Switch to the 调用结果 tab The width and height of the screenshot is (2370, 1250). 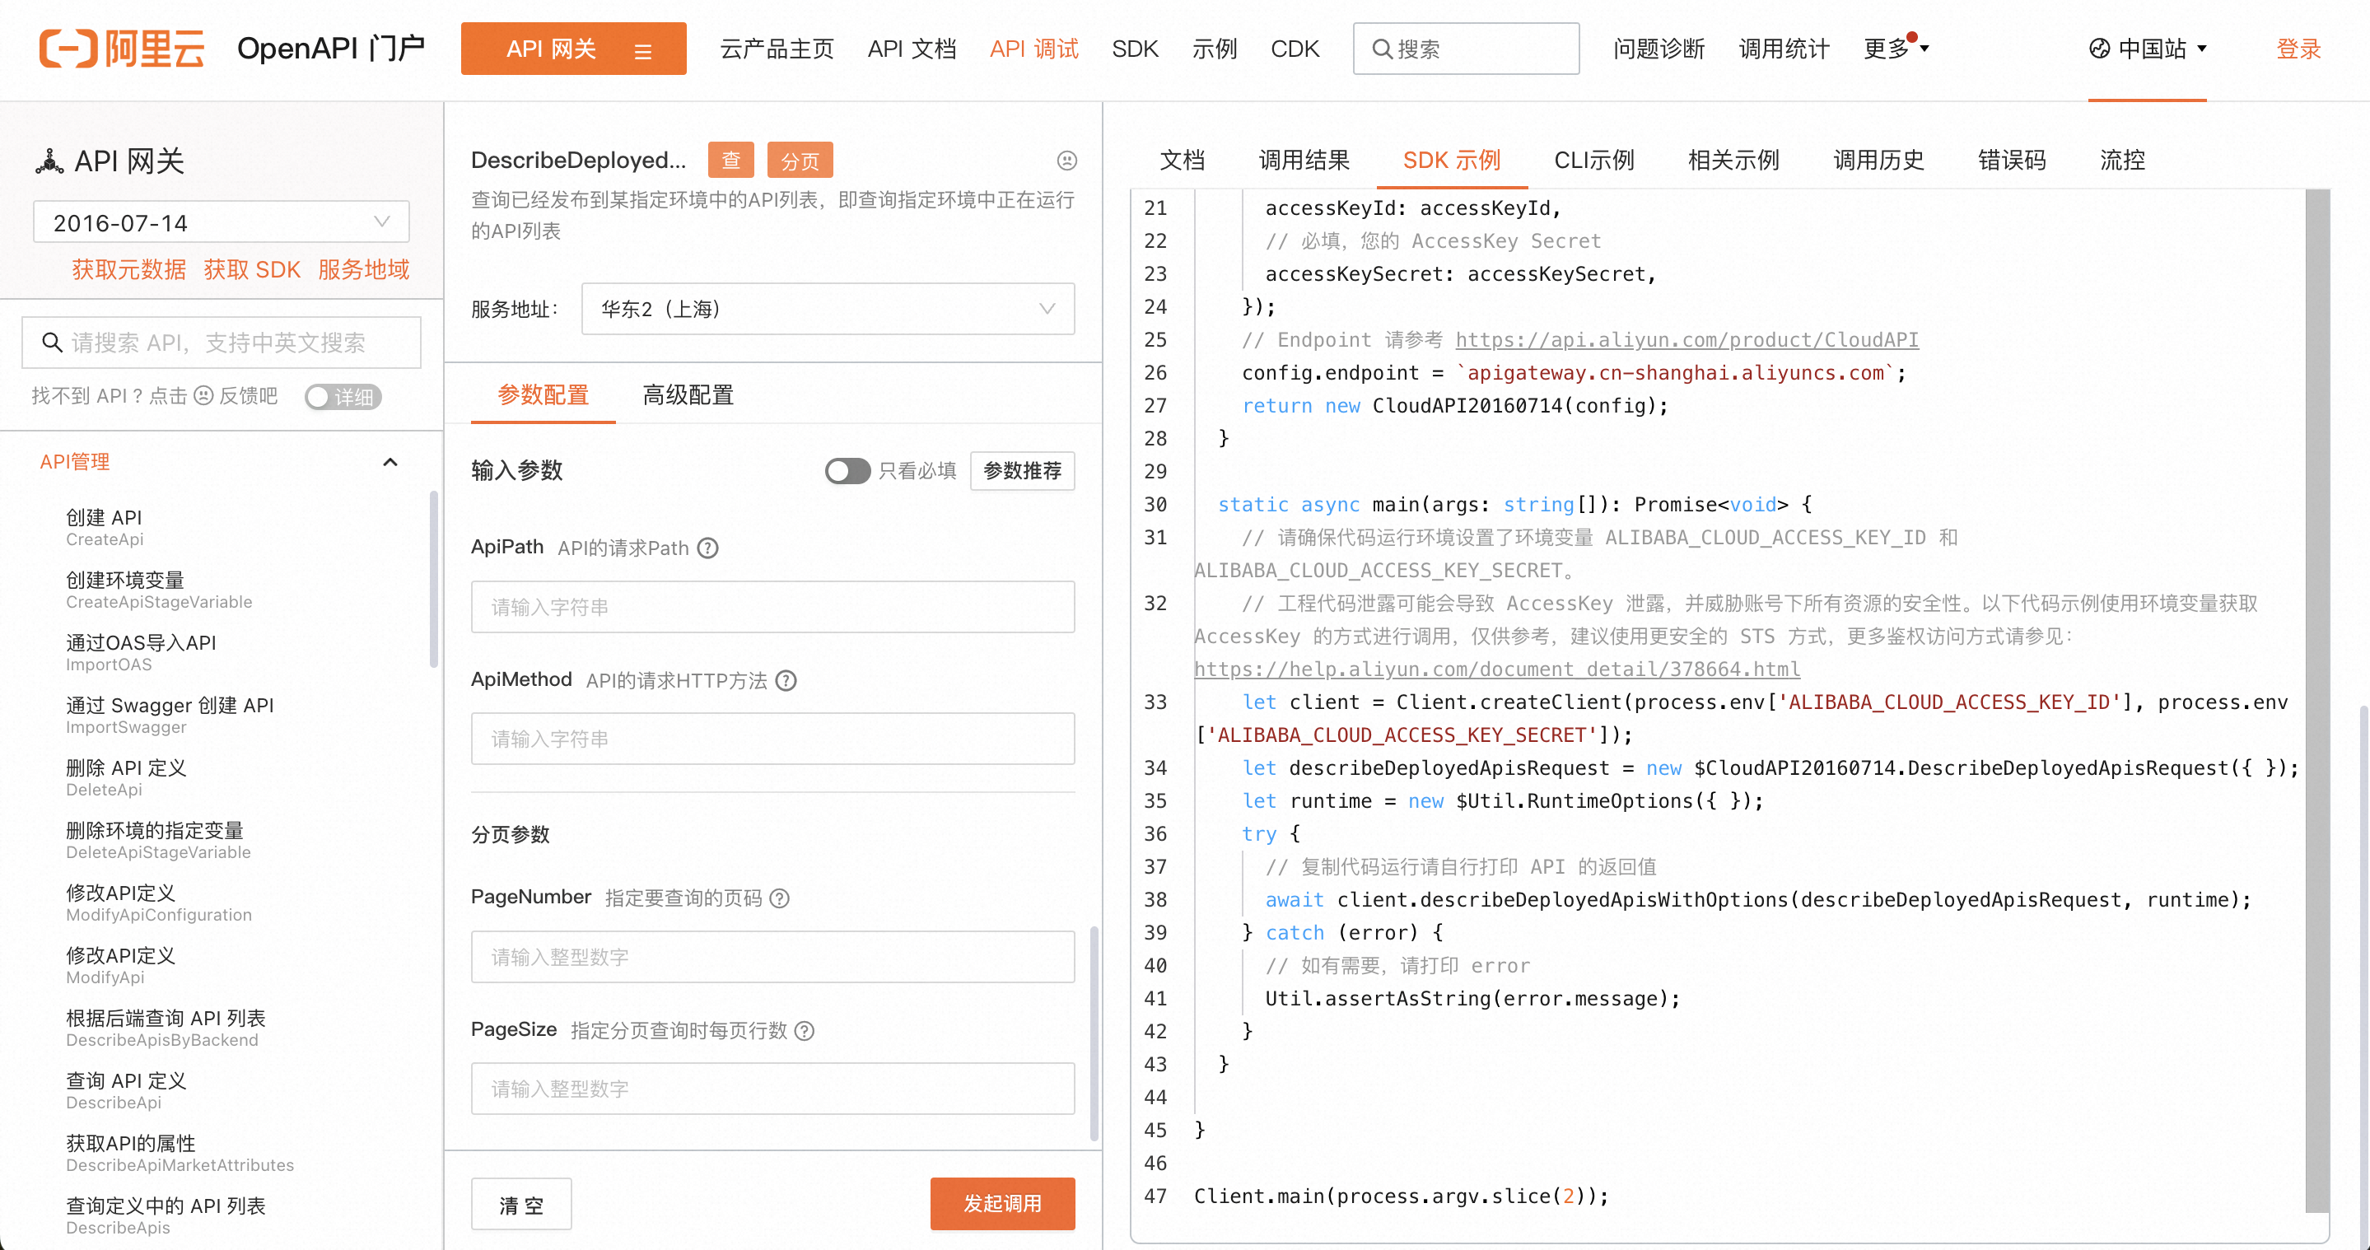pos(1304,161)
